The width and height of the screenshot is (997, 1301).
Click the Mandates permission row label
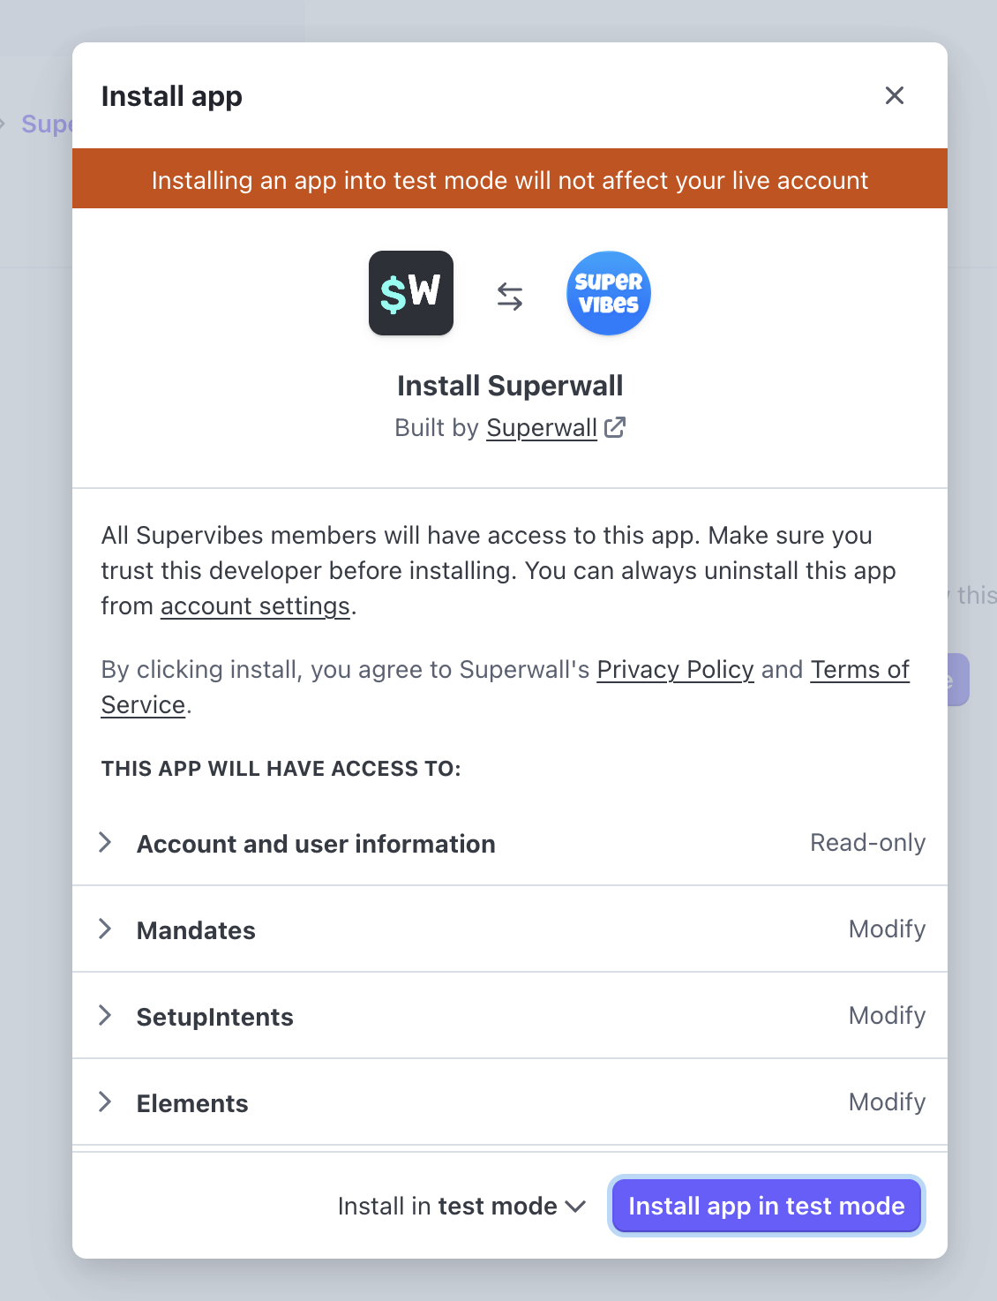(196, 930)
